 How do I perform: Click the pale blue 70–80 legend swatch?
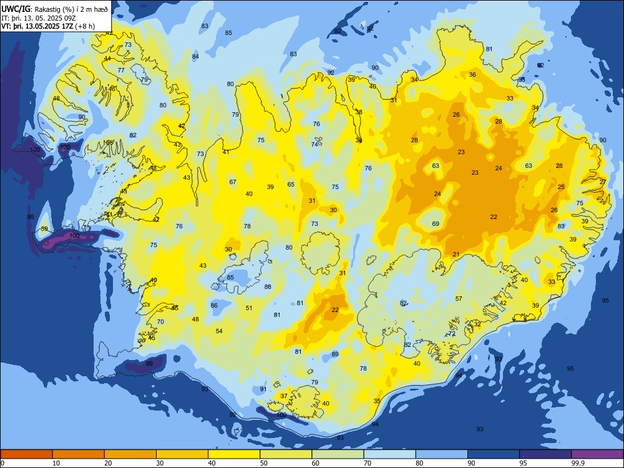(x=389, y=454)
